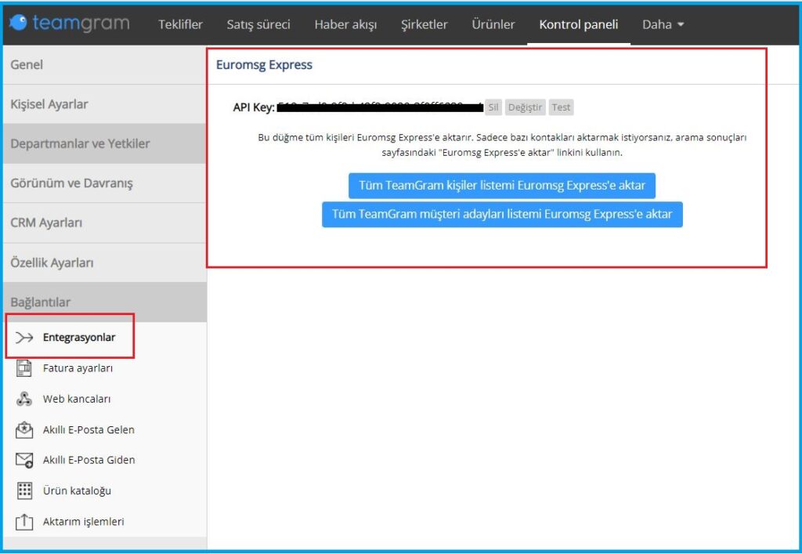Export all TeamGram kişiler to Euromsg Express
This screenshot has height=554, width=802.
coord(502,186)
